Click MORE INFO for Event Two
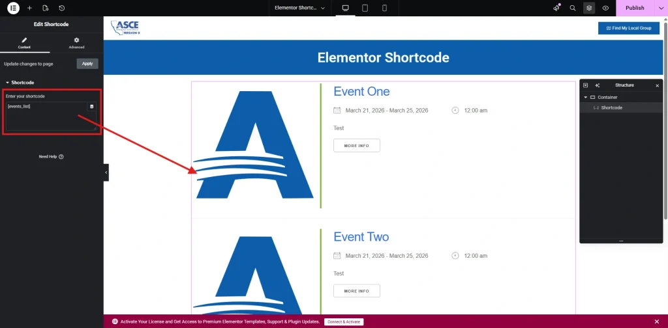This screenshot has width=668, height=328. point(357,291)
